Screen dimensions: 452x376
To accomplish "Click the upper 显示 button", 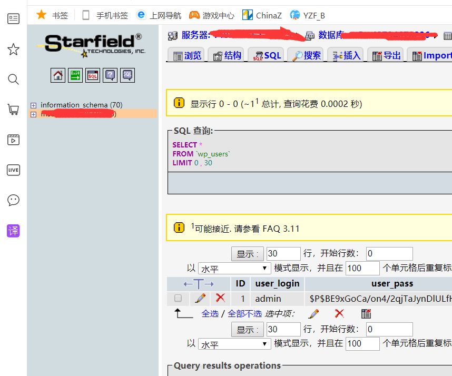I will pyautogui.click(x=247, y=254).
